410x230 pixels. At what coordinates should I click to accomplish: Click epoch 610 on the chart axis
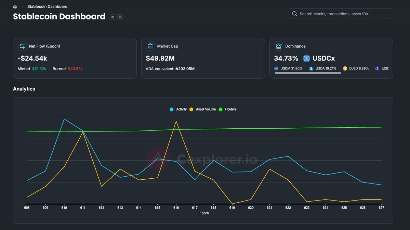[x=64, y=208]
